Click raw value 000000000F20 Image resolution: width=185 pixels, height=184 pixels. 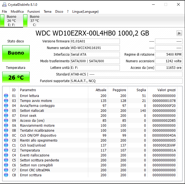(x=164, y=105)
